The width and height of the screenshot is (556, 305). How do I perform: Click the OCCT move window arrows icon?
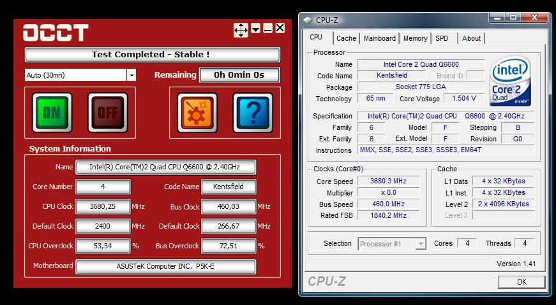pos(241,30)
